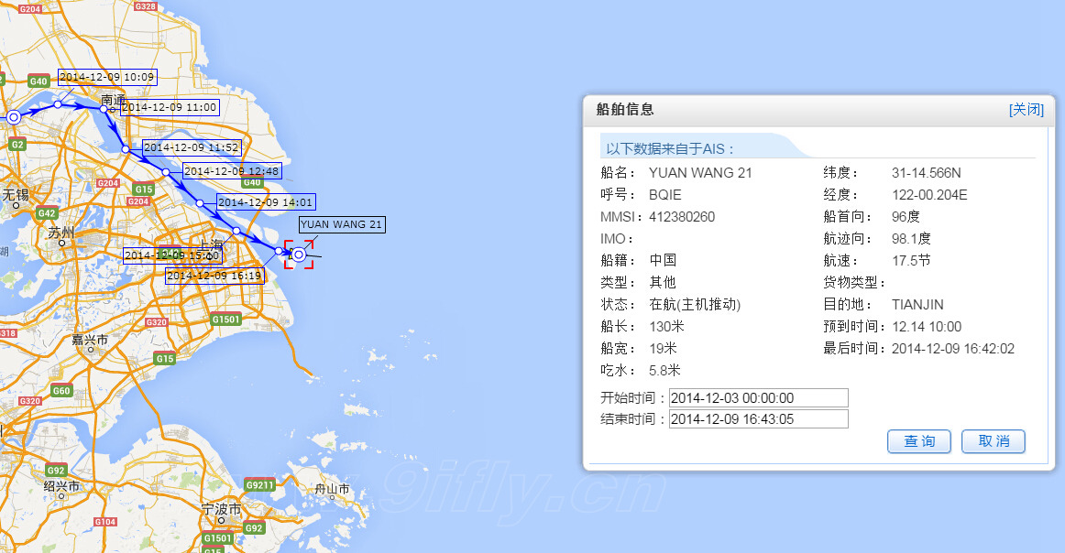Click the 船舶信息 panel title bar
The height and width of the screenshot is (553, 1065).
pos(779,109)
